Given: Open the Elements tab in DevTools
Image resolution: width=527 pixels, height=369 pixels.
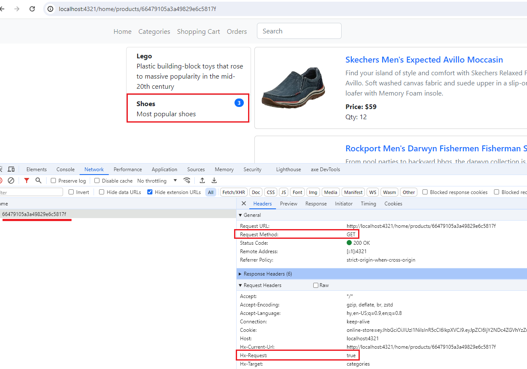Looking at the screenshot, I should (36, 169).
